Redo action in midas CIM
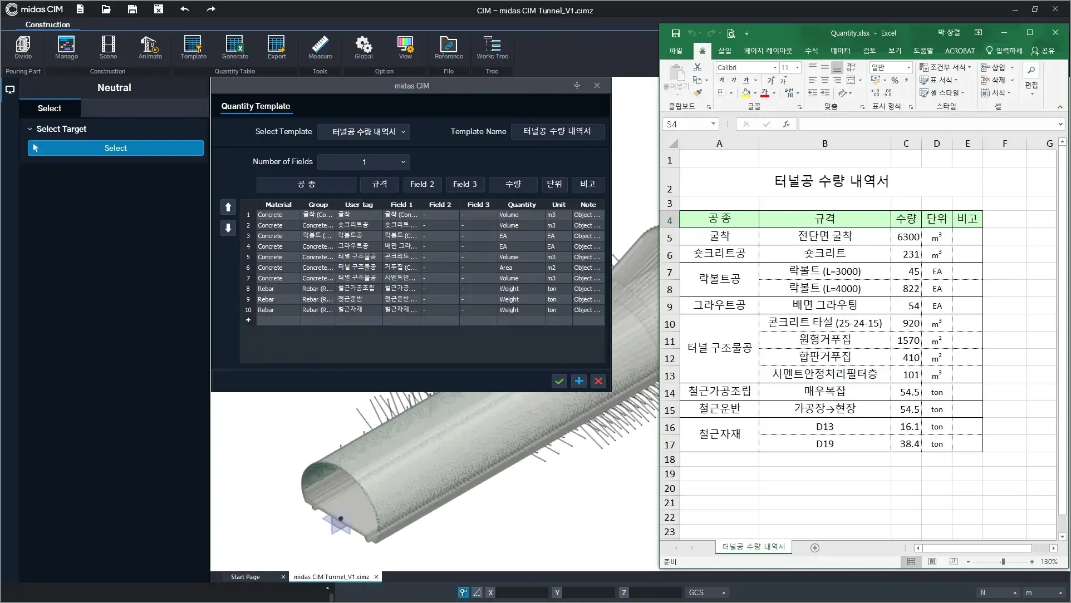The width and height of the screenshot is (1071, 603). tap(210, 9)
